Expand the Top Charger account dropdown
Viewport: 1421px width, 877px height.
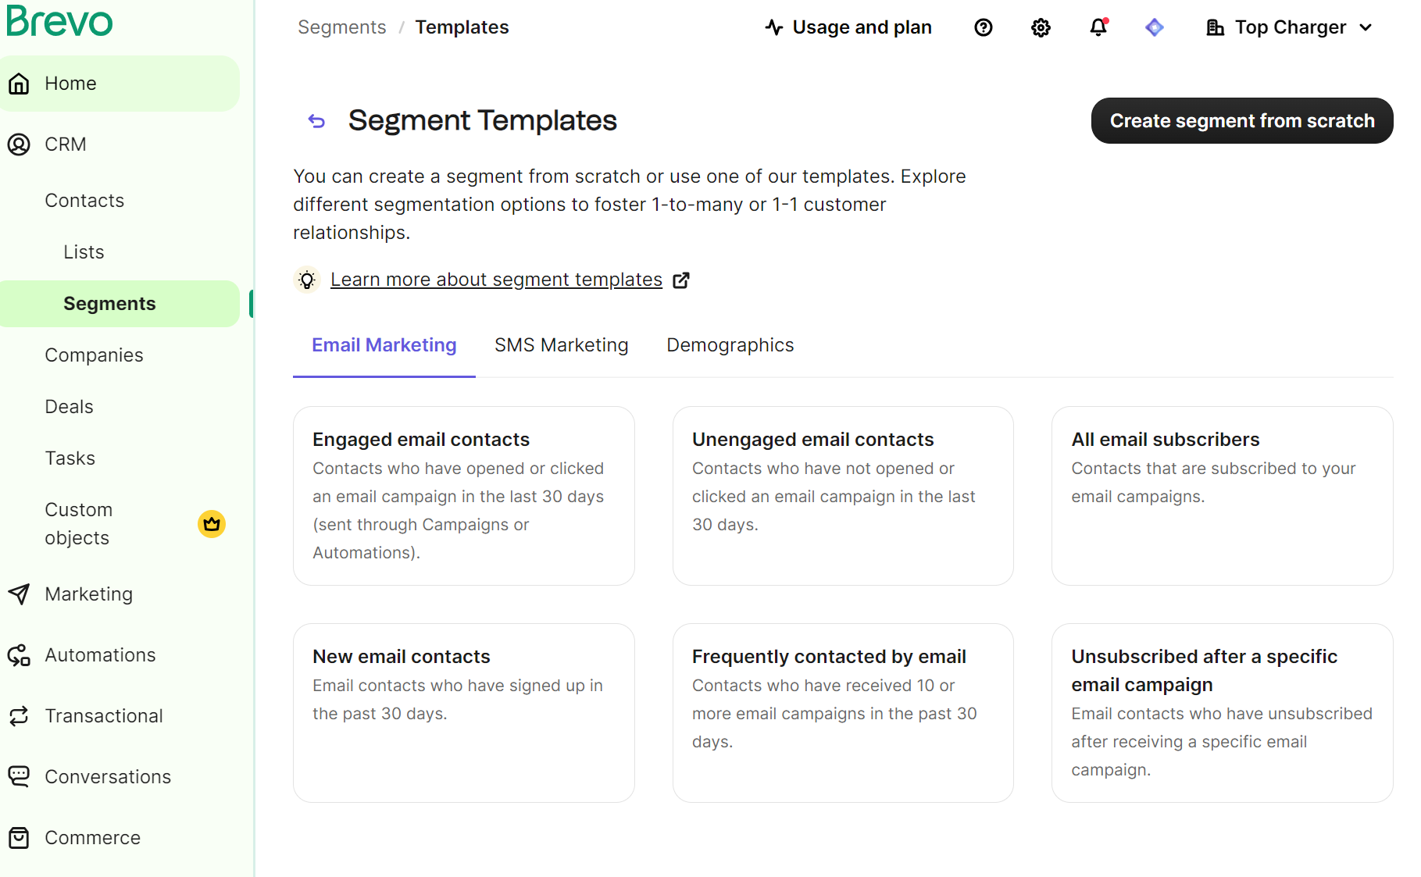pos(1288,27)
